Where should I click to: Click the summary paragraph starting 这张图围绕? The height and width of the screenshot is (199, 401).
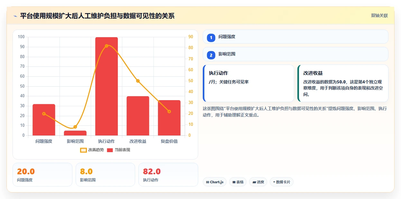(295, 112)
